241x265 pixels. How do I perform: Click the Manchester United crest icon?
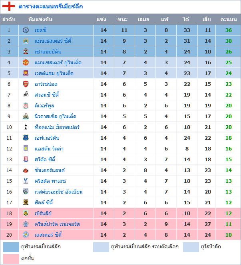click(x=26, y=63)
